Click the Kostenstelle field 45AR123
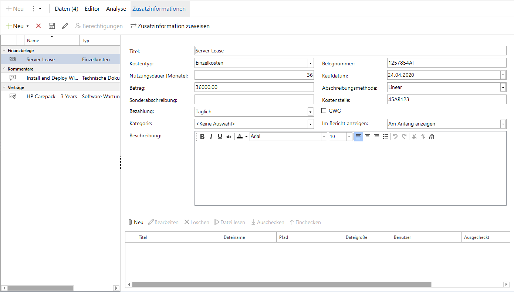Image resolution: width=514 pixels, height=292 pixels. (x=447, y=100)
